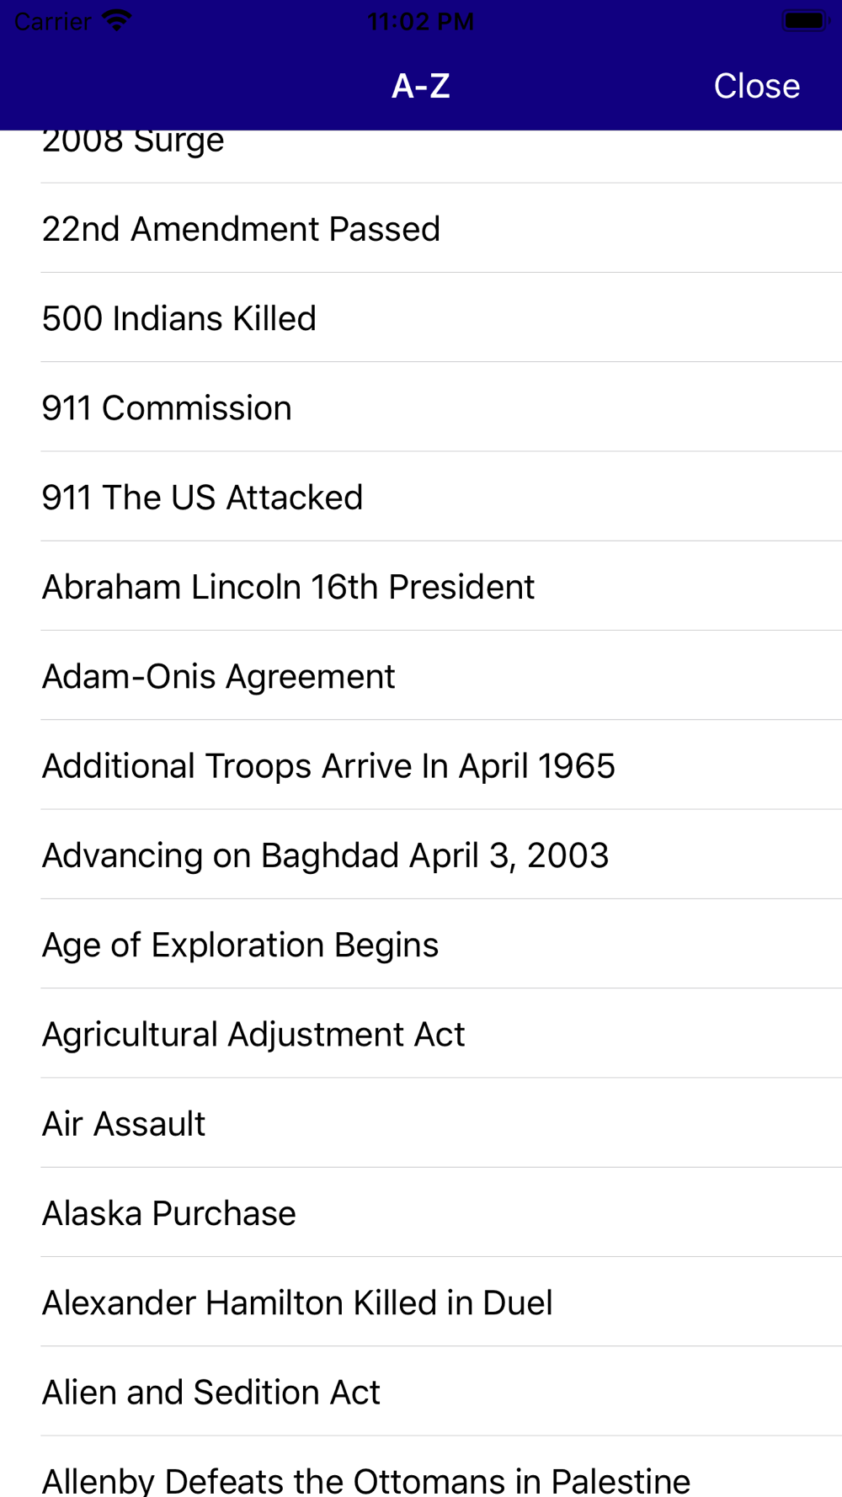
Task: Tap Additional Troops Arrive In April 1965
Action: click(x=328, y=766)
